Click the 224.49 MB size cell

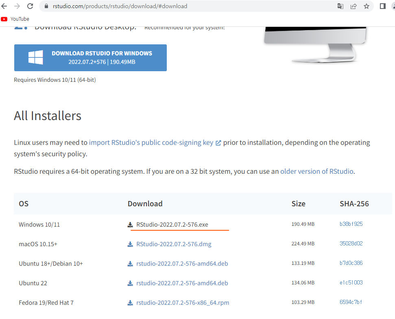[x=303, y=244]
